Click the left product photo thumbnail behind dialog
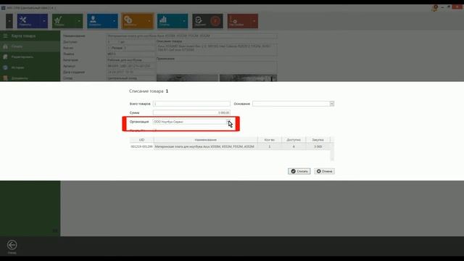 click(187, 78)
